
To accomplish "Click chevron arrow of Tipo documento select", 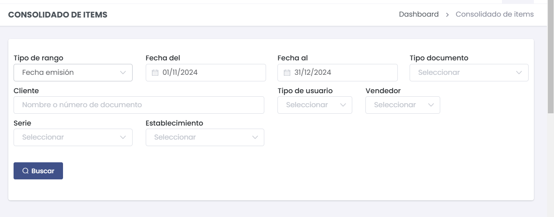I will pos(519,73).
